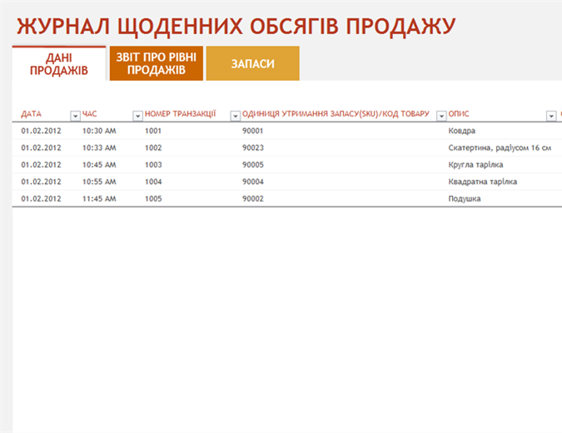Image resolution: width=562 pixels, height=433 pixels.
Task: Select time cell 10:55 AM
Action: point(99,182)
